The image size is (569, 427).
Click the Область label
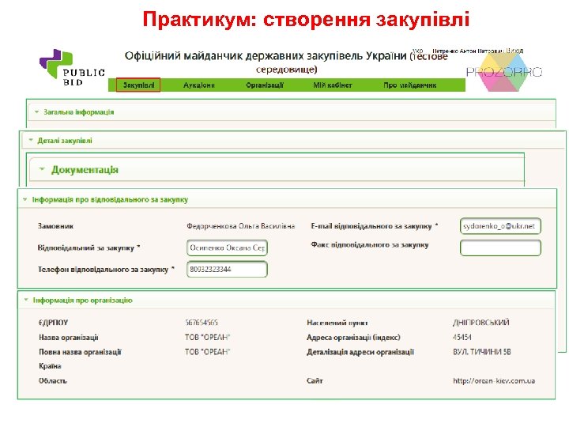coord(53,380)
